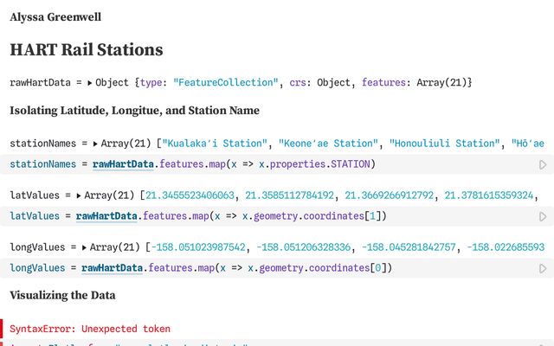Click latitude value 21.3585112784192

(x=289, y=195)
